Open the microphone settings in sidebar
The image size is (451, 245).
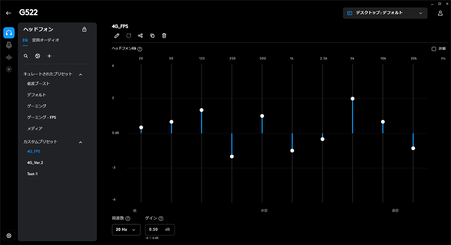pyautogui.click(x=9, y=45)
